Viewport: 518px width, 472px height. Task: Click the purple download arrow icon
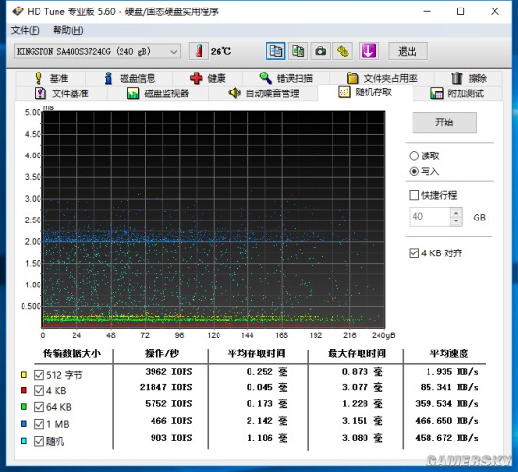pos(368,51)
